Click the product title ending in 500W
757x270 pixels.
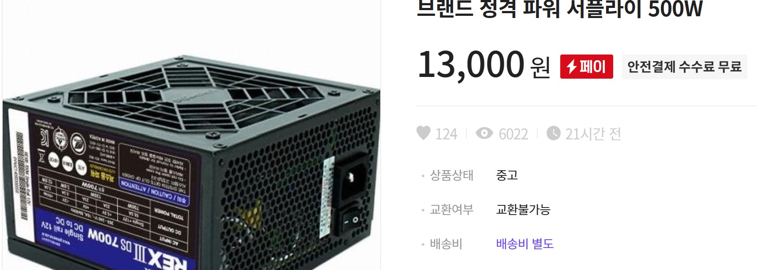559,9
